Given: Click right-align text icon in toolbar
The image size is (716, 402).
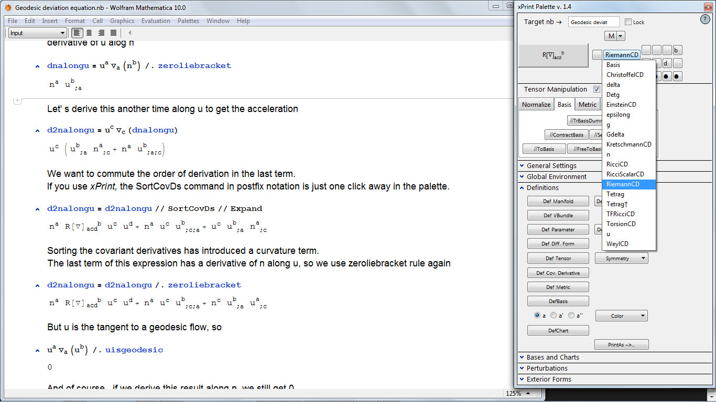Looking at the screenshot, I should [x=101, y=33].
